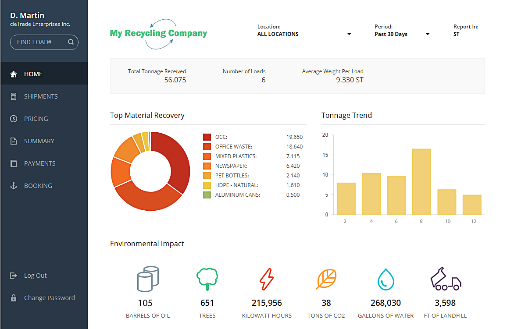Image resolution: width=507 pixels, height=329 pixels.
Task: Select Past 30 Days period value
Action: point(391,34)
